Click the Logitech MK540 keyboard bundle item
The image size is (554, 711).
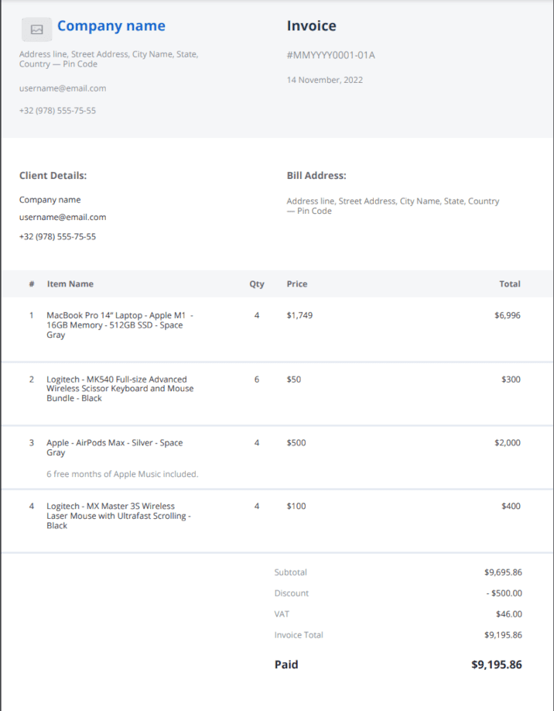(x=120, y=389)
